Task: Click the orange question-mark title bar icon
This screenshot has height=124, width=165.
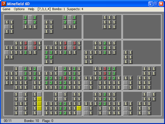Action: 4,4
